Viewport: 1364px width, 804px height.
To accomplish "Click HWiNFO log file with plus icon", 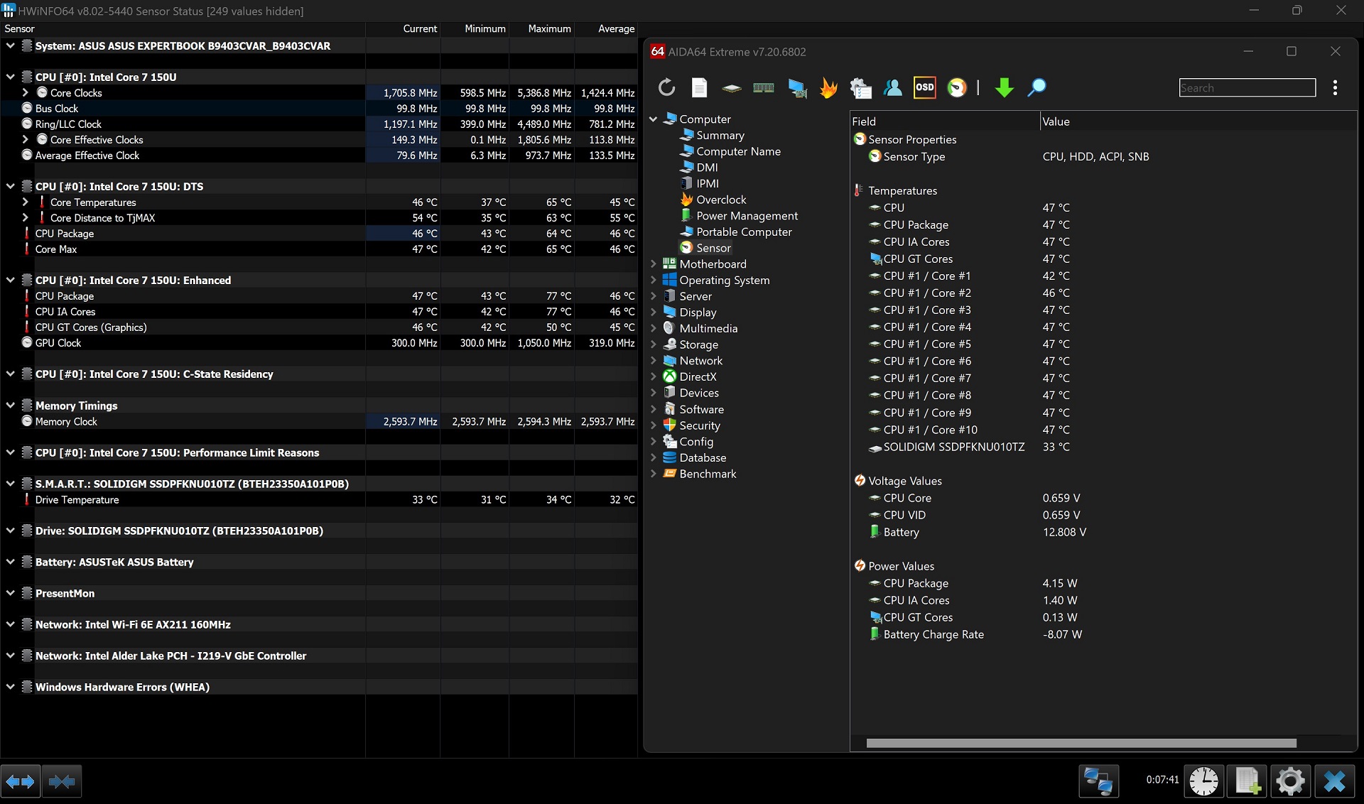I will (1247, 781).
